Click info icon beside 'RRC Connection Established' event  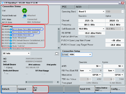coord(11,43)
